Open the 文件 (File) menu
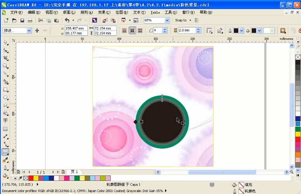Image resolution: width=301 pixels, height=194 pixels. pyautogui.click(x=16, y=12)
